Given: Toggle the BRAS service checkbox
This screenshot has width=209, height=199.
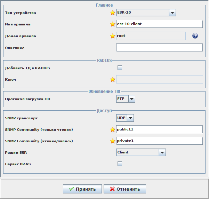Looking at the screenshot, I should point(120,164).
